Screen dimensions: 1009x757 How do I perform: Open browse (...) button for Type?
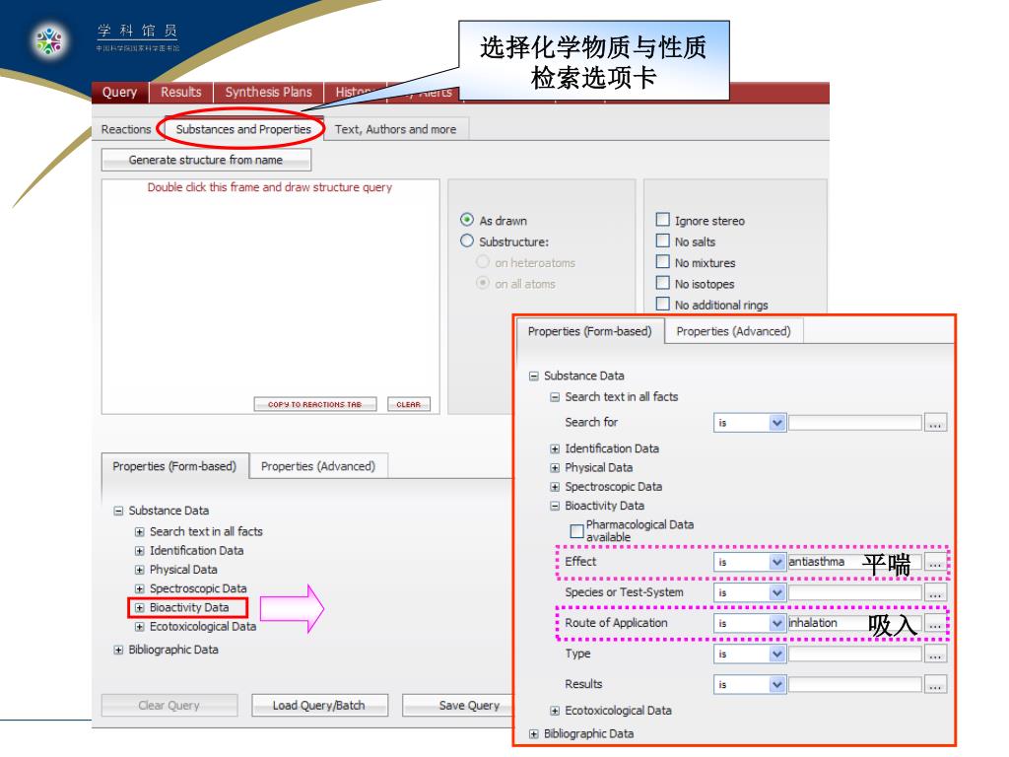(x=936, y=654)
